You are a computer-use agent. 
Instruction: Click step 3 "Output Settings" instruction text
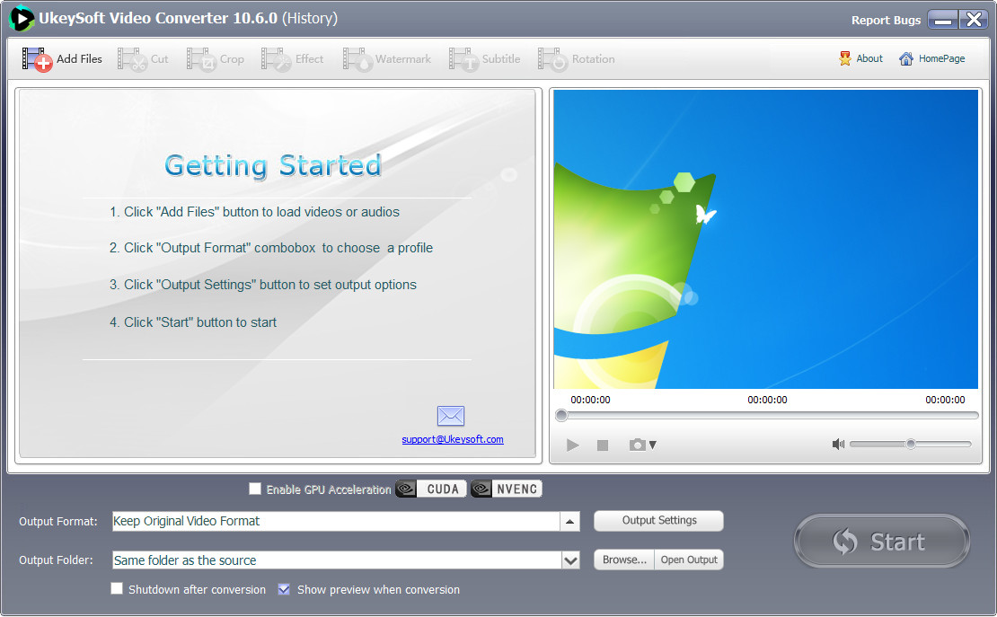click(x=262, y=285)
